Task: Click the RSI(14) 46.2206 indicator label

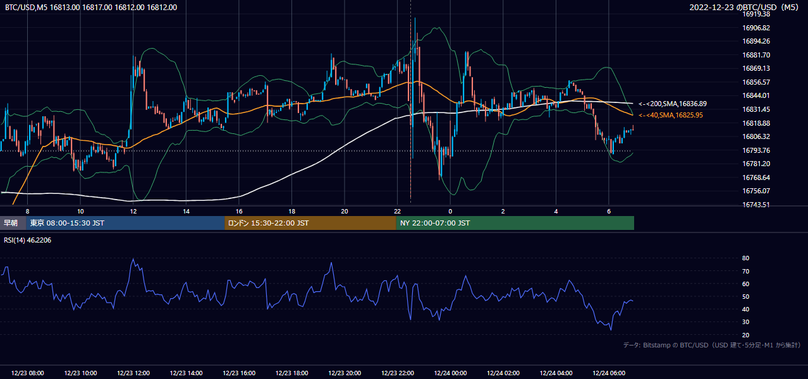Action: pyautogui.click(x=27, y=240)
